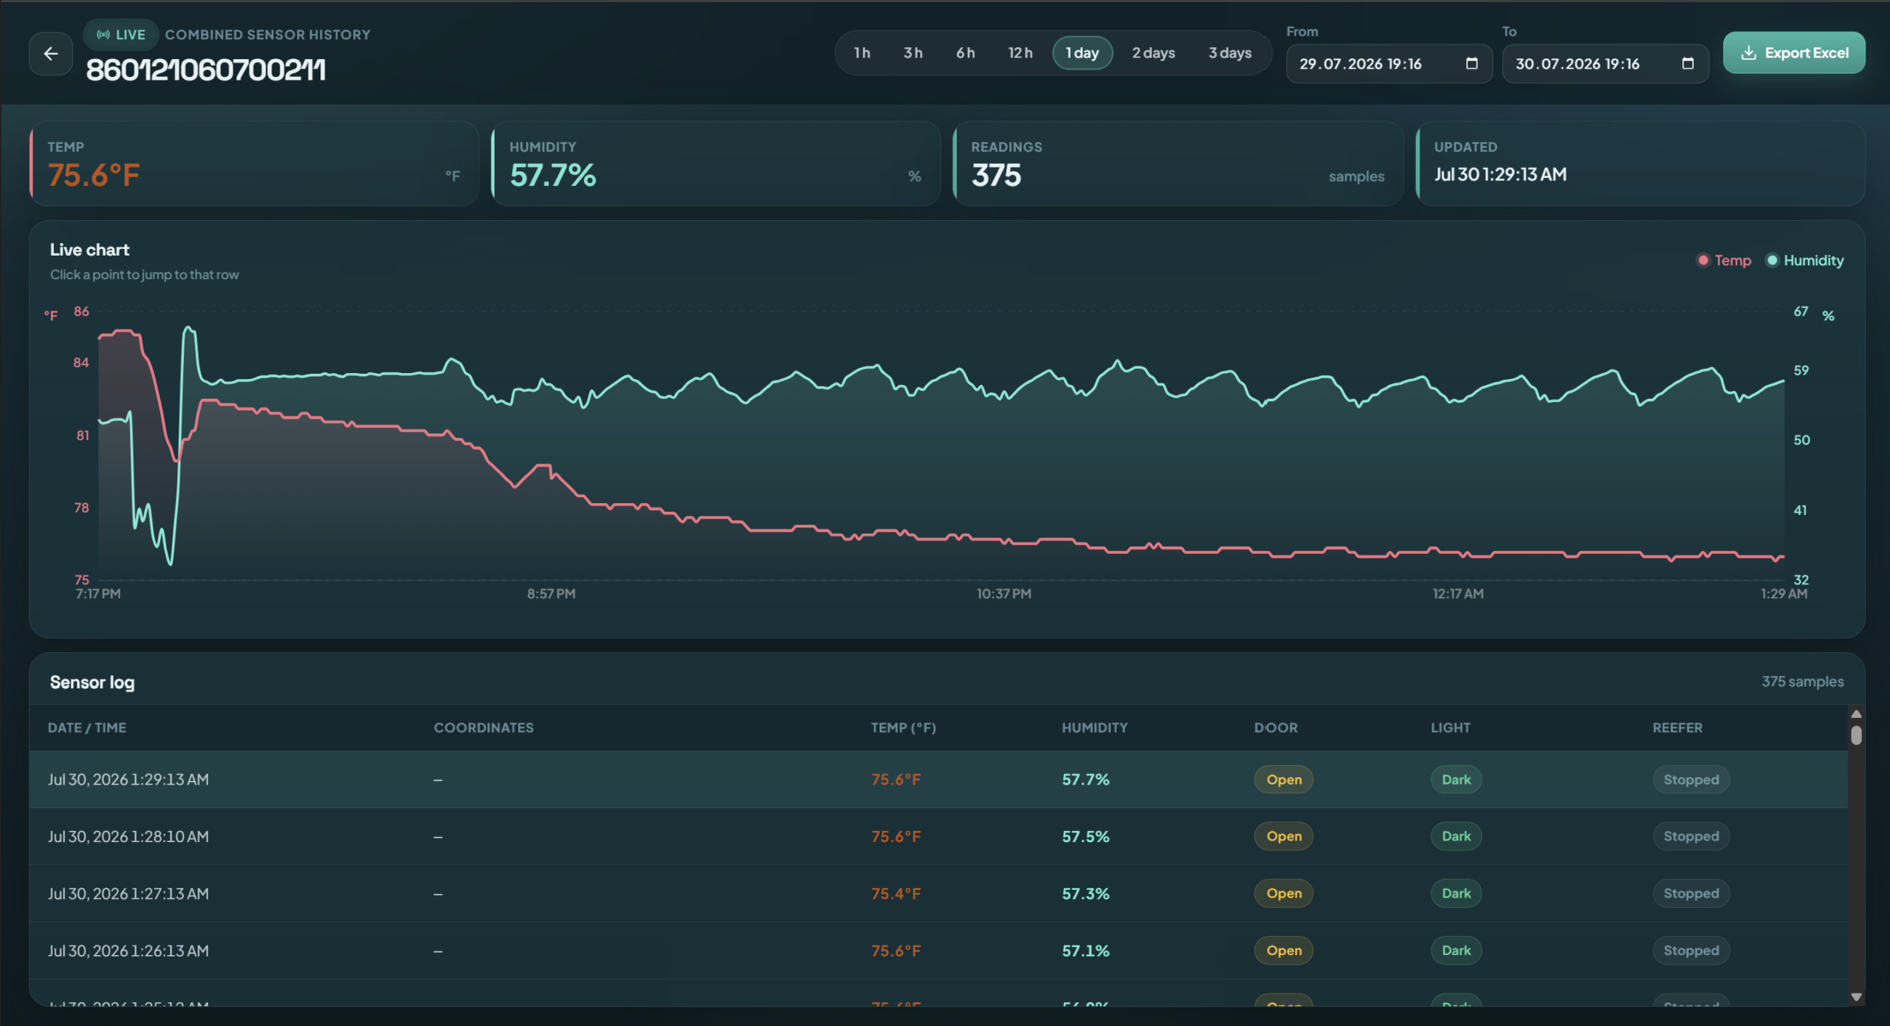Screen dimensions: 1890x1026
Task: Click the READINGS 375 summary card
Action: point(1178,163)
